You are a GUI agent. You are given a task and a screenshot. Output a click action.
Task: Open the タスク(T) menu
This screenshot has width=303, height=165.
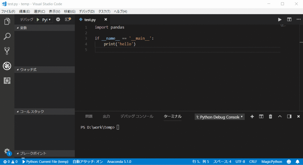104,12
